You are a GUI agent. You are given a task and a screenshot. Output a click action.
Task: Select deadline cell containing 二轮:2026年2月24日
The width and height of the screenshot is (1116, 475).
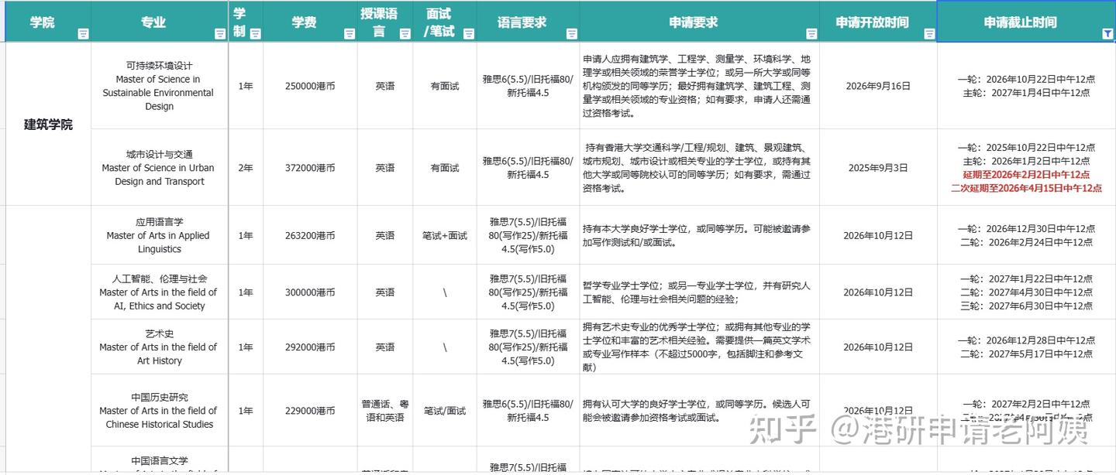[x=1026, y=235]
